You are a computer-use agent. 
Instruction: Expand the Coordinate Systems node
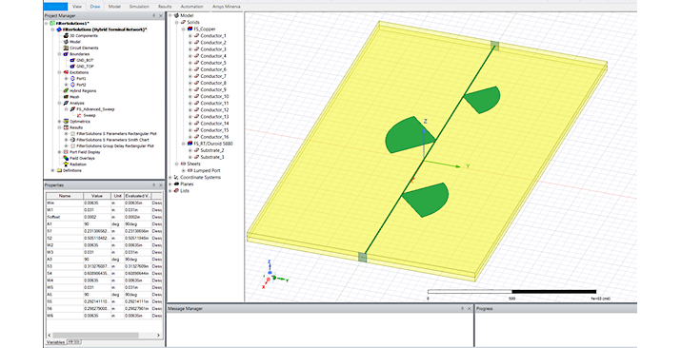(x=170, y=177)
